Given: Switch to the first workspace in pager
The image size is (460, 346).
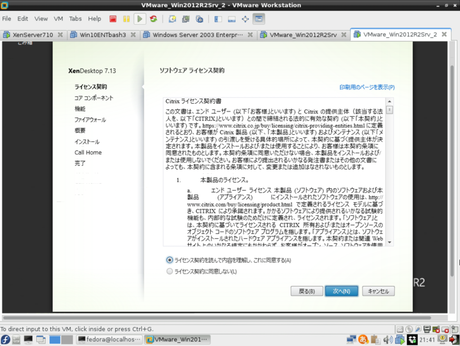Looking at the screenshot, I should tap(55, 340).
